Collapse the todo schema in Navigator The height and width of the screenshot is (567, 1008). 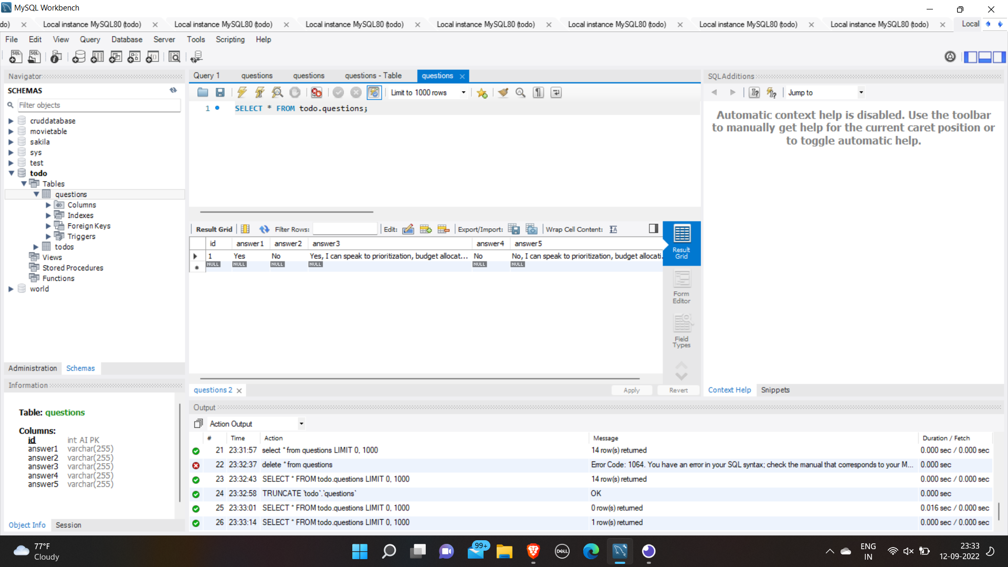tap(12, 173)
